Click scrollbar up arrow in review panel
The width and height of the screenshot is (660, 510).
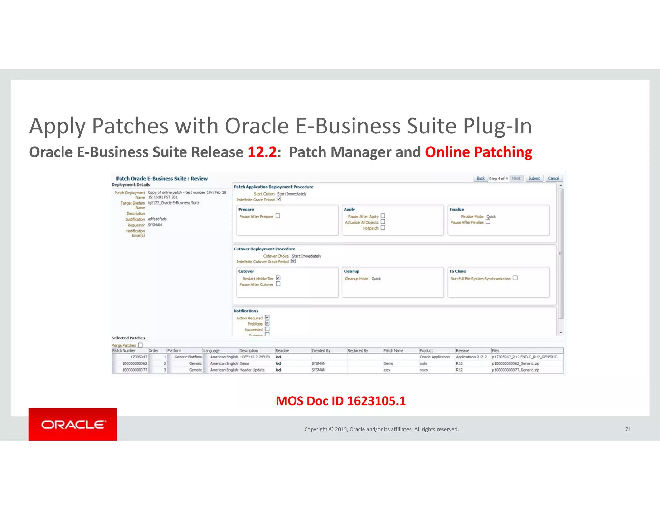point(561,185)
